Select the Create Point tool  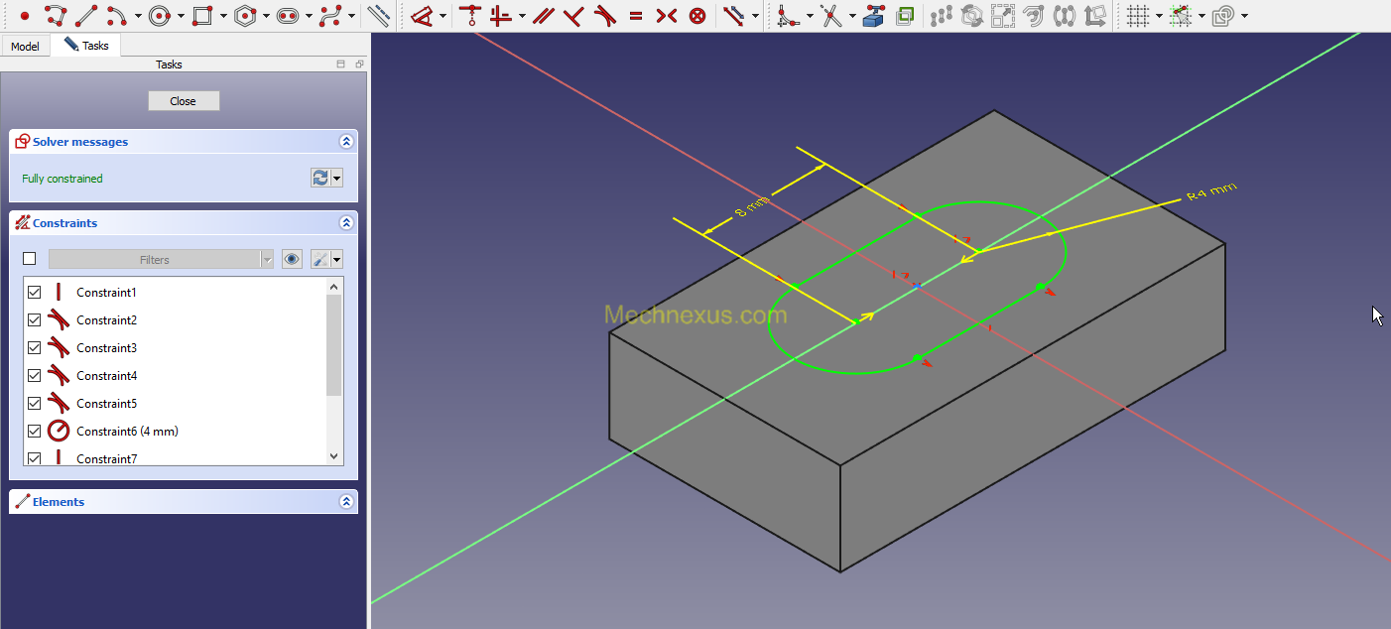[25, 16]
